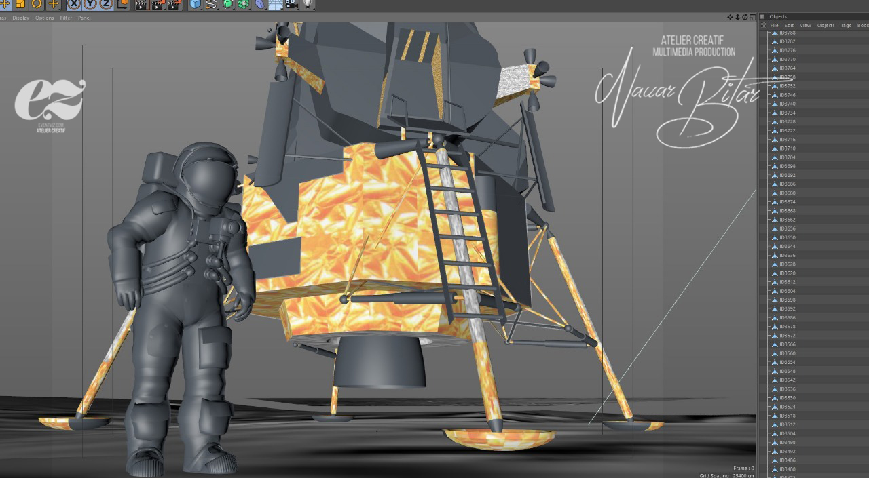The height and width of the screenshot is (478, 869).
Task: Click the Camera object icon
Action: click(291, 4)
